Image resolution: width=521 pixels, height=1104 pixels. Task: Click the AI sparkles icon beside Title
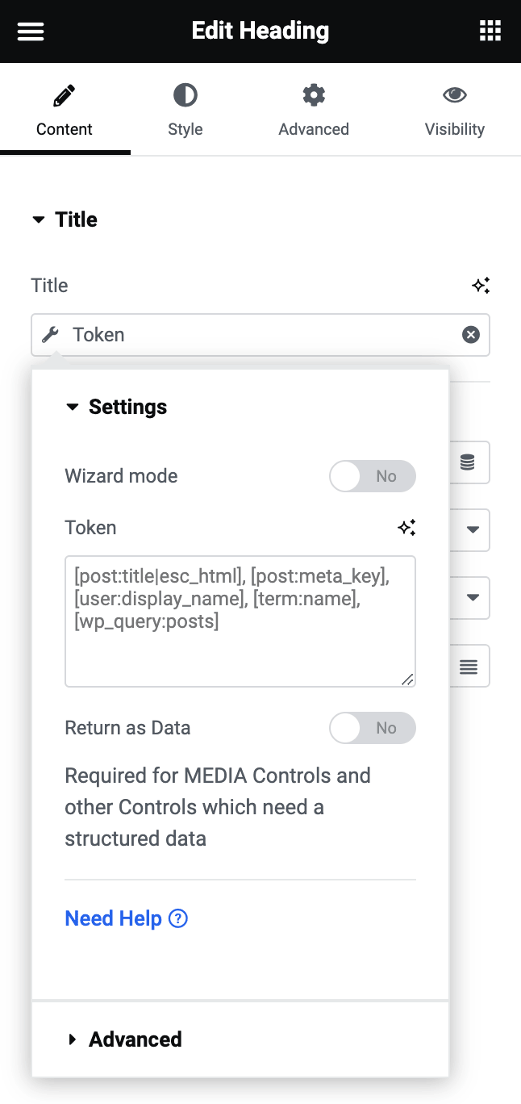[x=481, y=285]
